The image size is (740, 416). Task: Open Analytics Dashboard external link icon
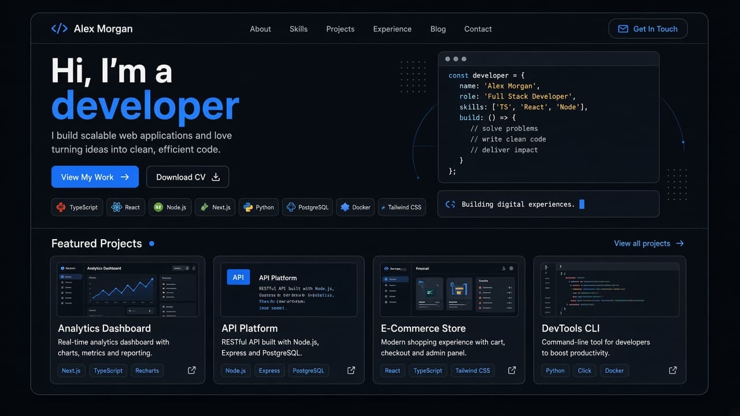coord(192,370)
